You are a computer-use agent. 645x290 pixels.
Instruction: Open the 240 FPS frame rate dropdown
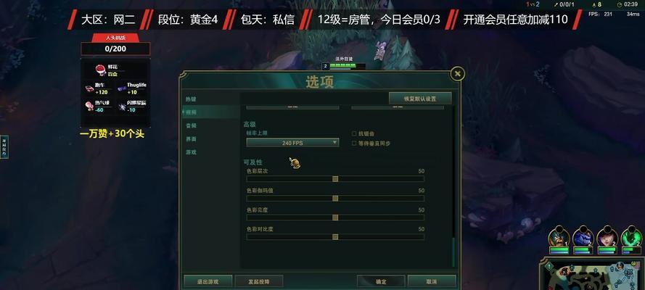(292, 143)
